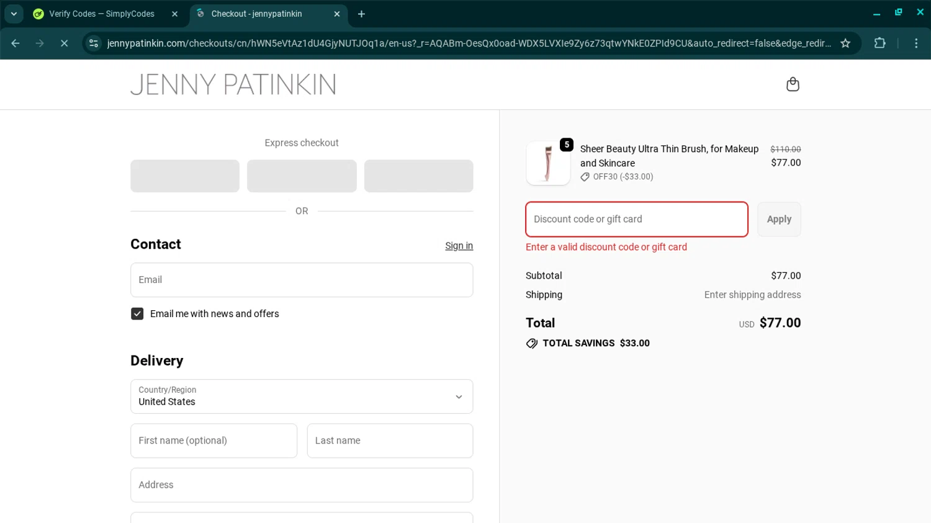Image resolution: width=931 pixels, height=523 pixels.
Task: Focus the Email input field
Action: coord(302,280)
